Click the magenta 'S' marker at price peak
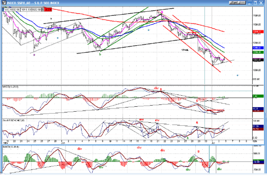This screenshot has width=267, height=176. click(162, 12)
